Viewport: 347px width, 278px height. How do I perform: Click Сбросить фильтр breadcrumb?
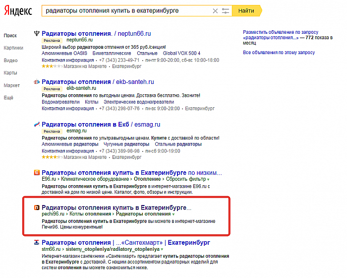coord(186,179)
